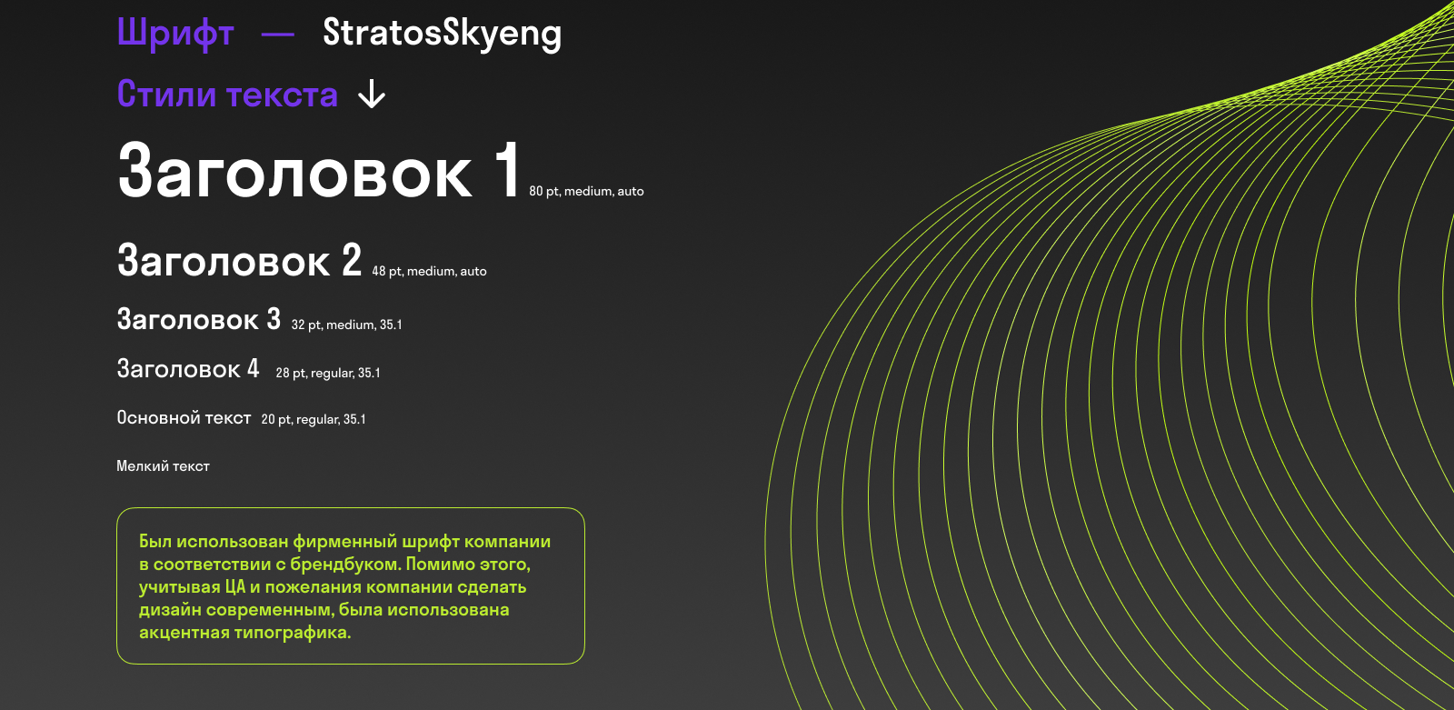Click the 80 pt, medium, auto label
1454x710 pixels.
click(x=586, y=191)
